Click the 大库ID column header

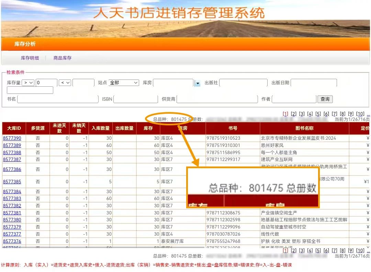[14, 128]
